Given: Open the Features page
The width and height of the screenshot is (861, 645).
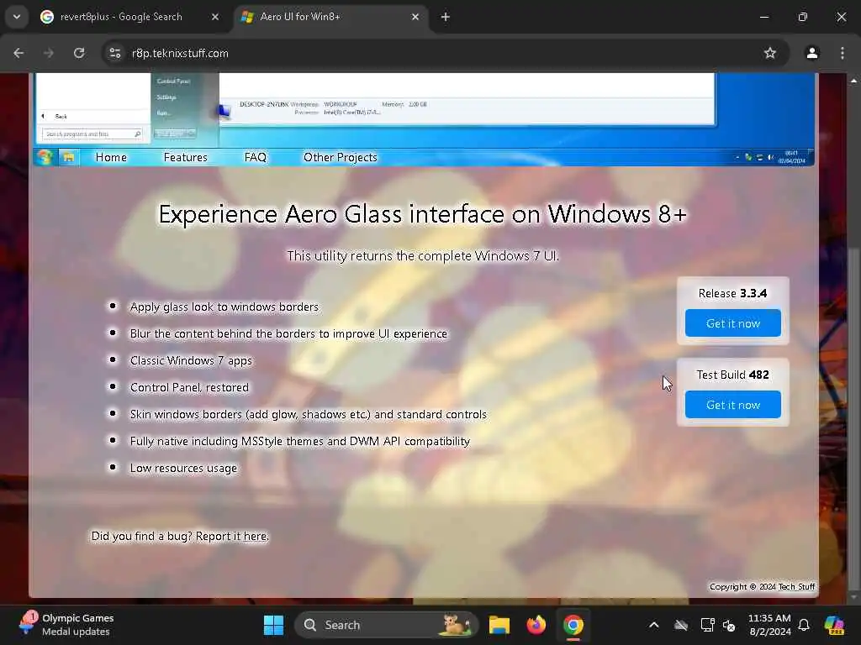Looking at the screenshot, I should (x=186, y=157).
